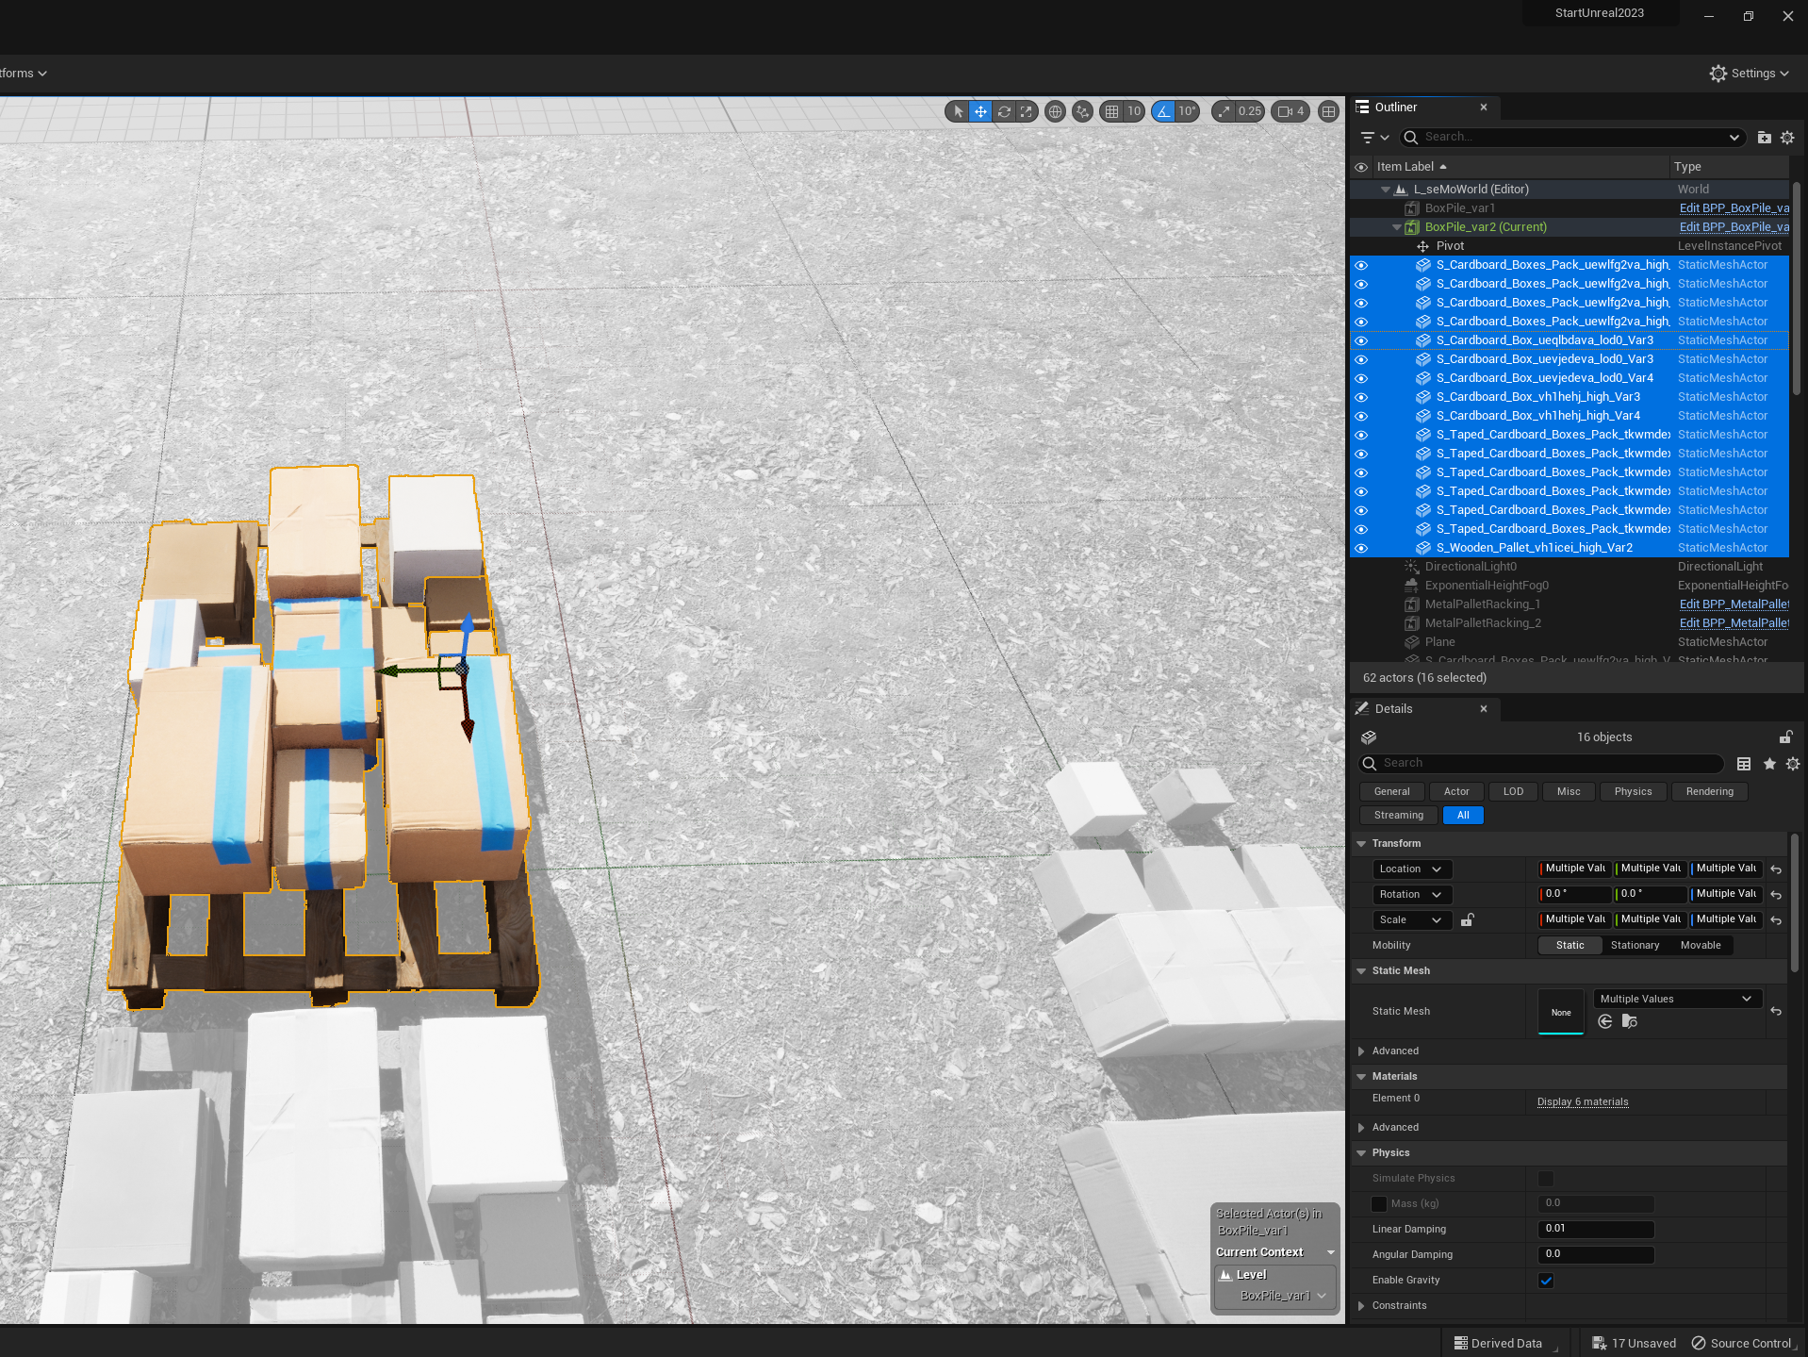Open the Rotation type dropdown
The width and height of the screenshot is (1808, 1357).
click(1411, 895)
